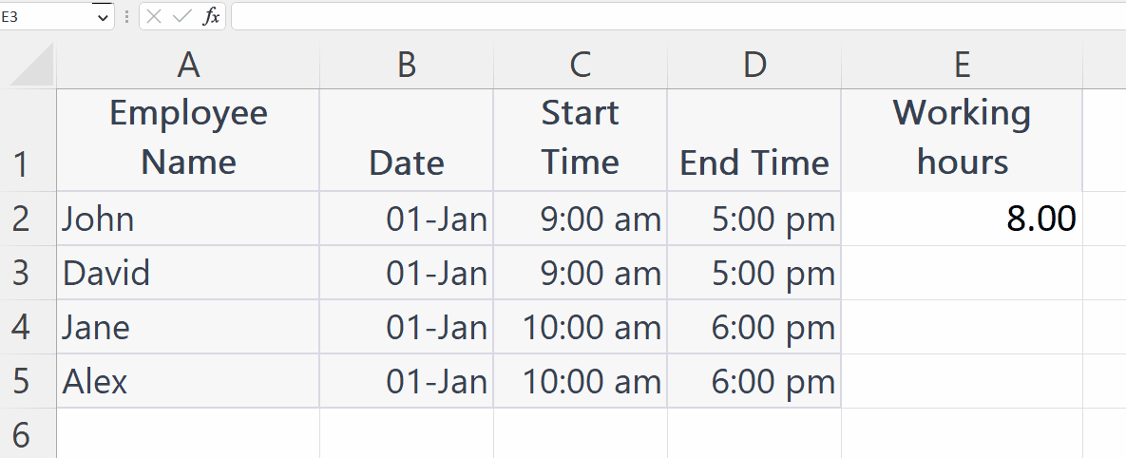Select column D header
Screen dimensions: 1126x458
[x=754, y=65]
